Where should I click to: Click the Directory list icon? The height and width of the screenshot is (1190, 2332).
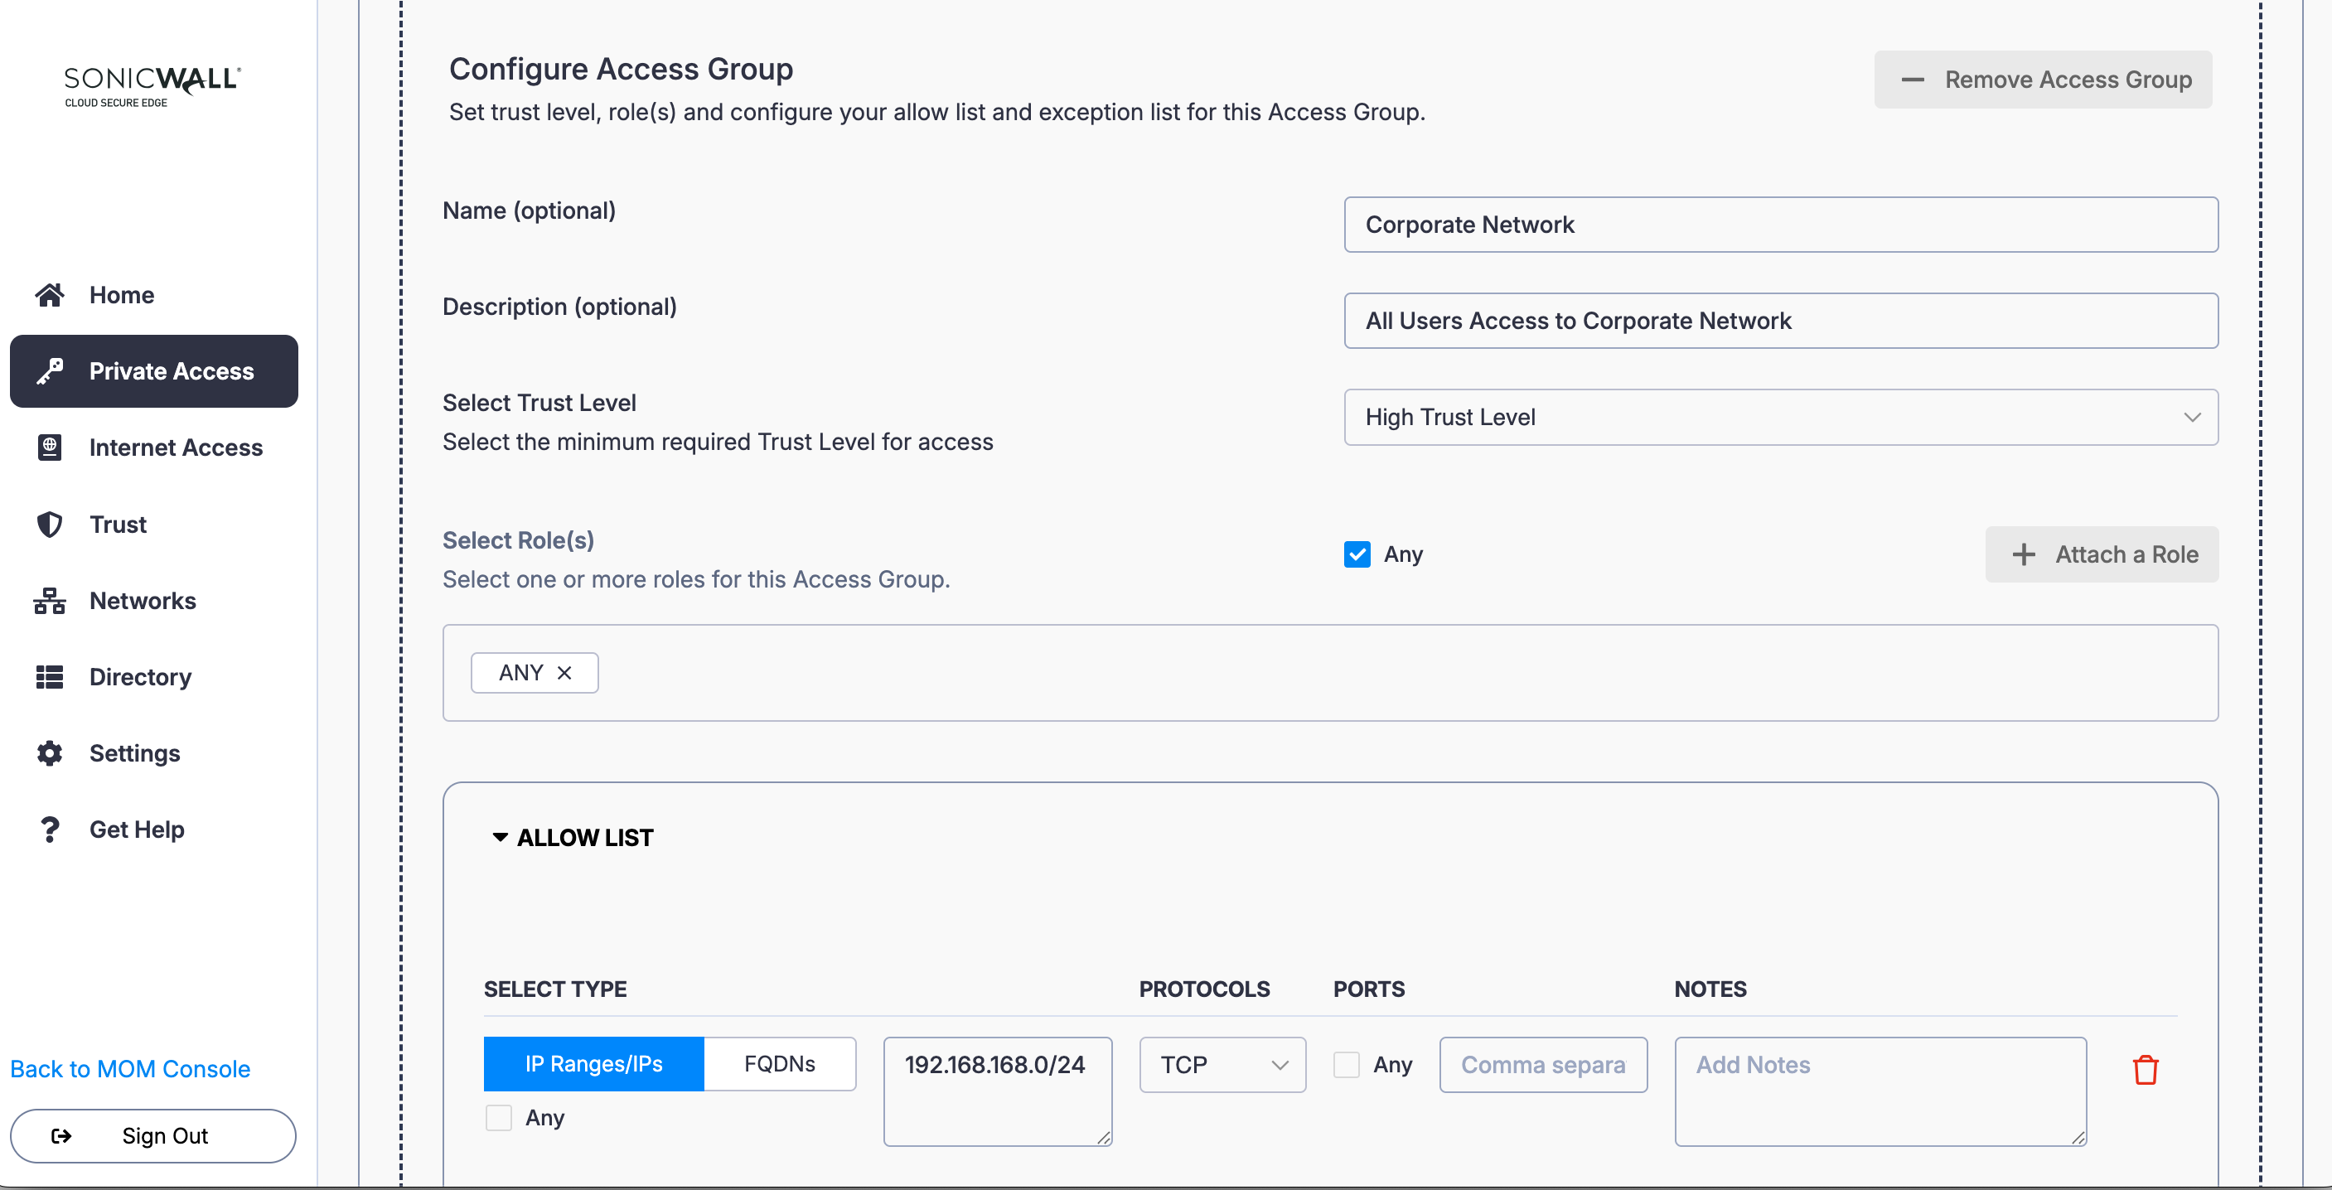50,677
